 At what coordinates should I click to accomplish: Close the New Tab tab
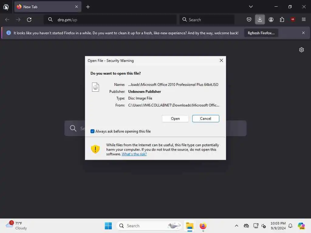point(77,7)
